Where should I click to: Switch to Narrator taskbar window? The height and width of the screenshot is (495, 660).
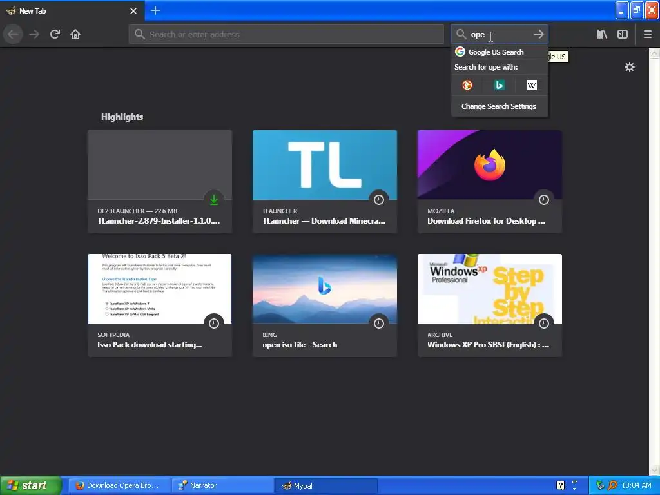pos(222,485)
